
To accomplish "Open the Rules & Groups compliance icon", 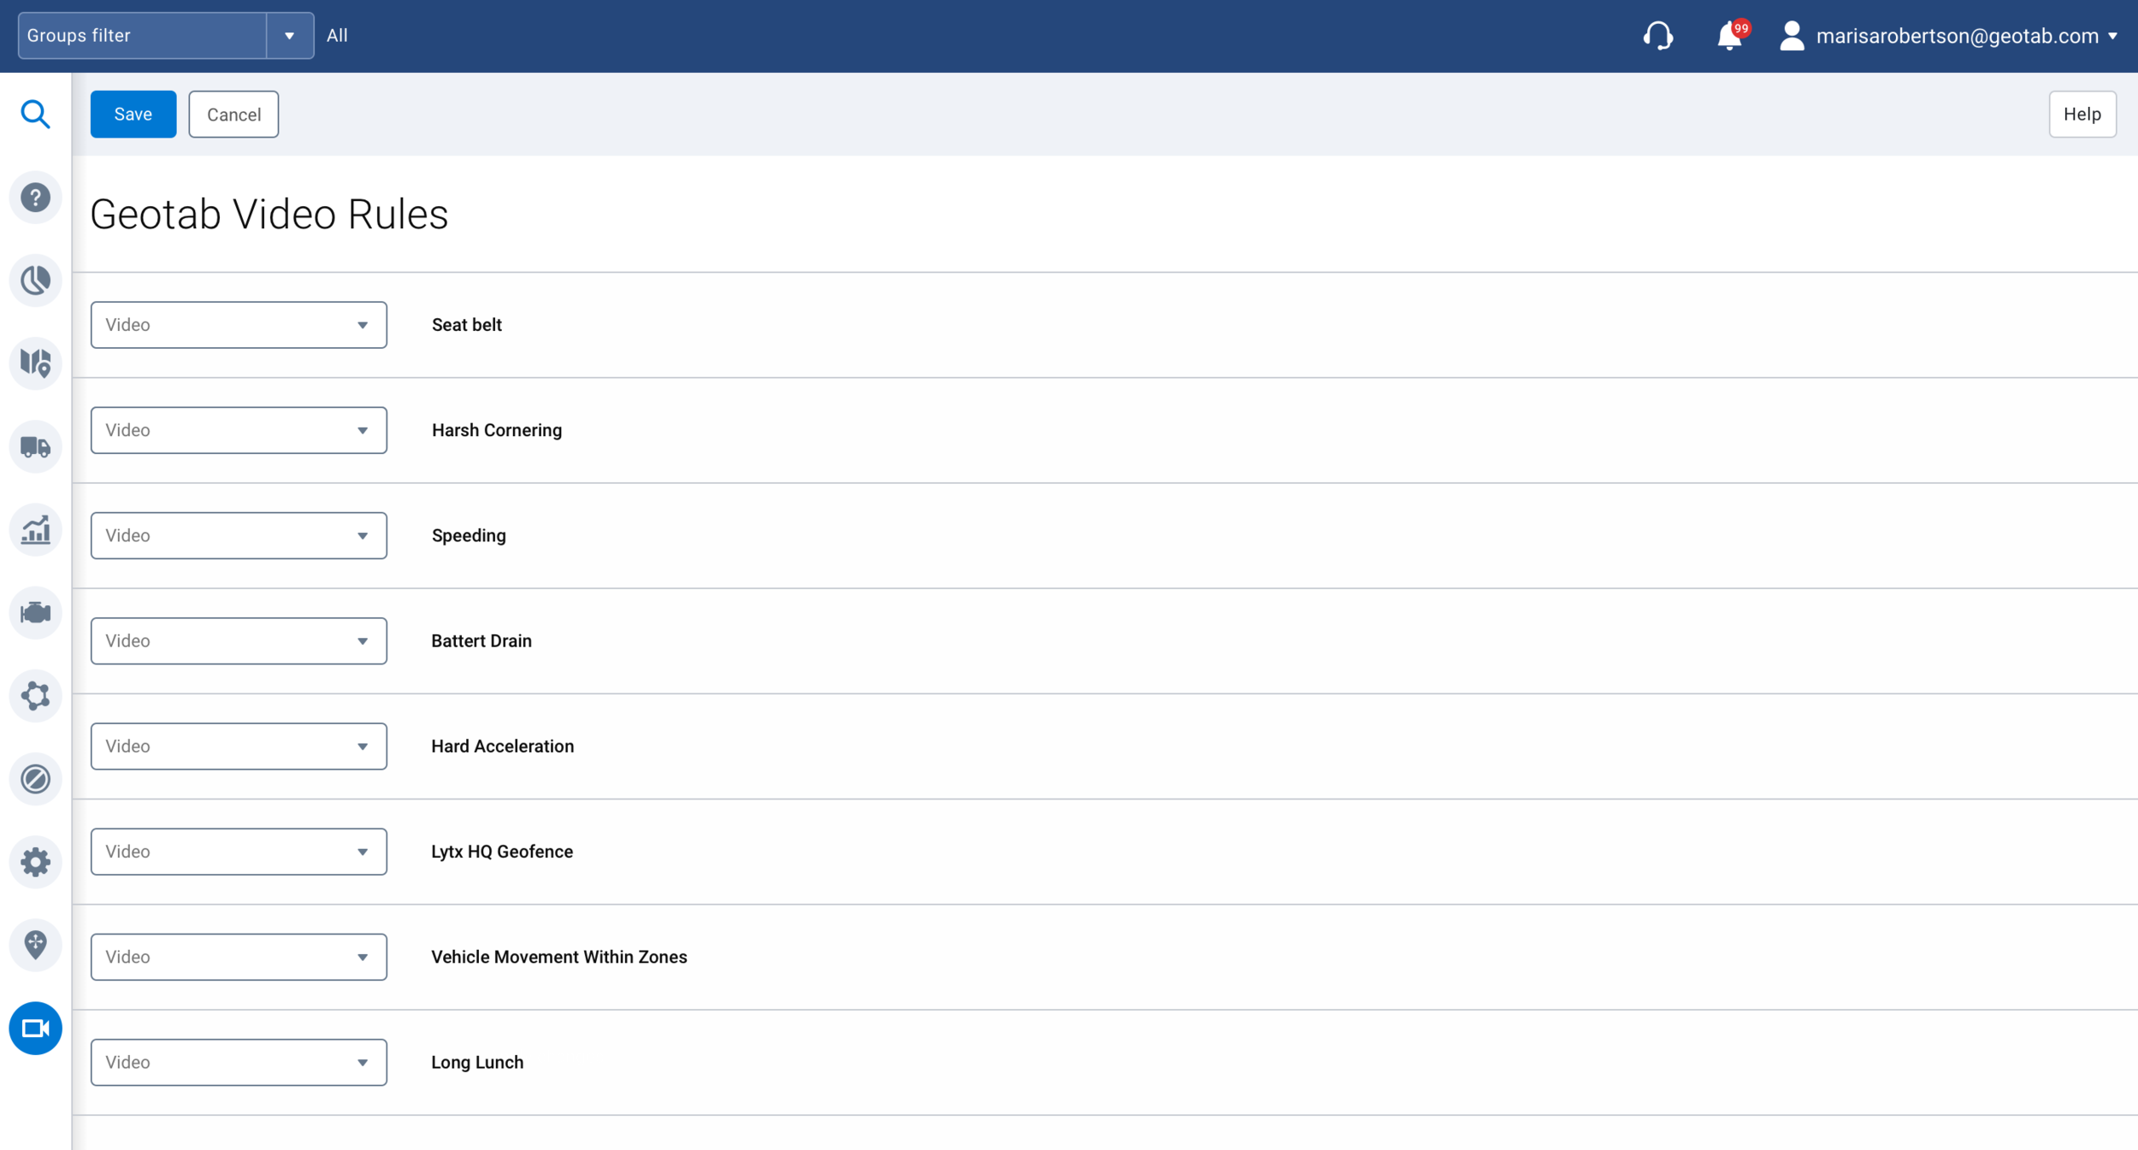I will 35,779.
